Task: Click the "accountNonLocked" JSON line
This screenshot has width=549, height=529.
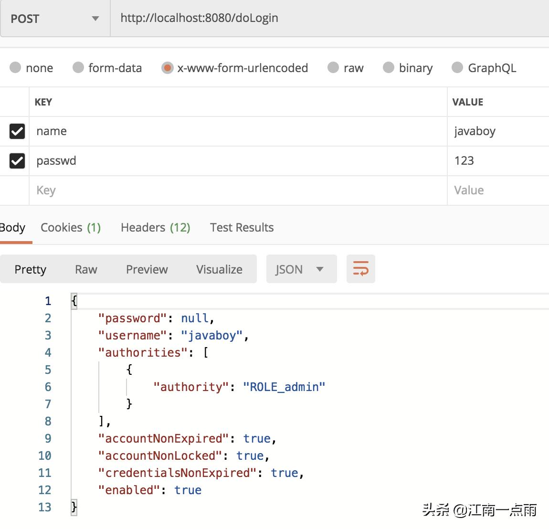Action: (184, 455)
